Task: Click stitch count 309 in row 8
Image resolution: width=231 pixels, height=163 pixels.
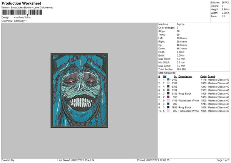Action: [x=175, y=104]
